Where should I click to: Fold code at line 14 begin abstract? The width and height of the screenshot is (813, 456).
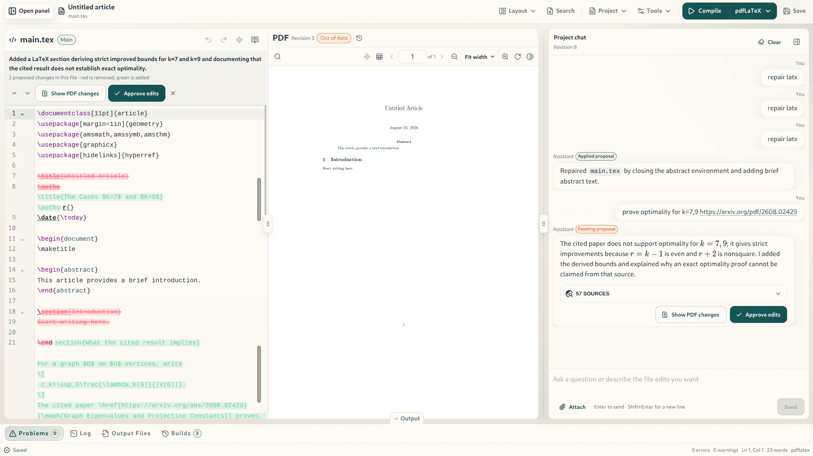point(22,270)
